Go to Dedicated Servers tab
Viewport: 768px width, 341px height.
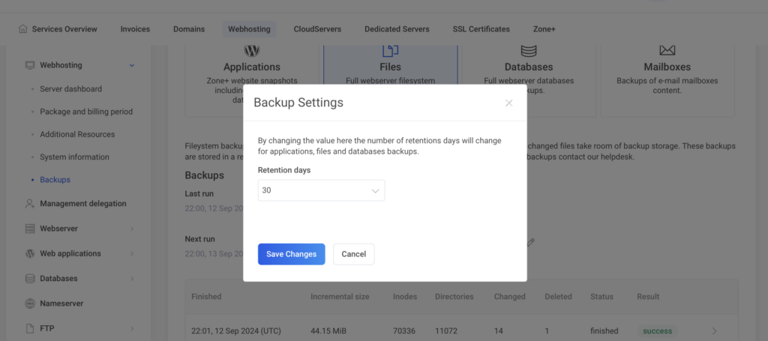(397, 29)
